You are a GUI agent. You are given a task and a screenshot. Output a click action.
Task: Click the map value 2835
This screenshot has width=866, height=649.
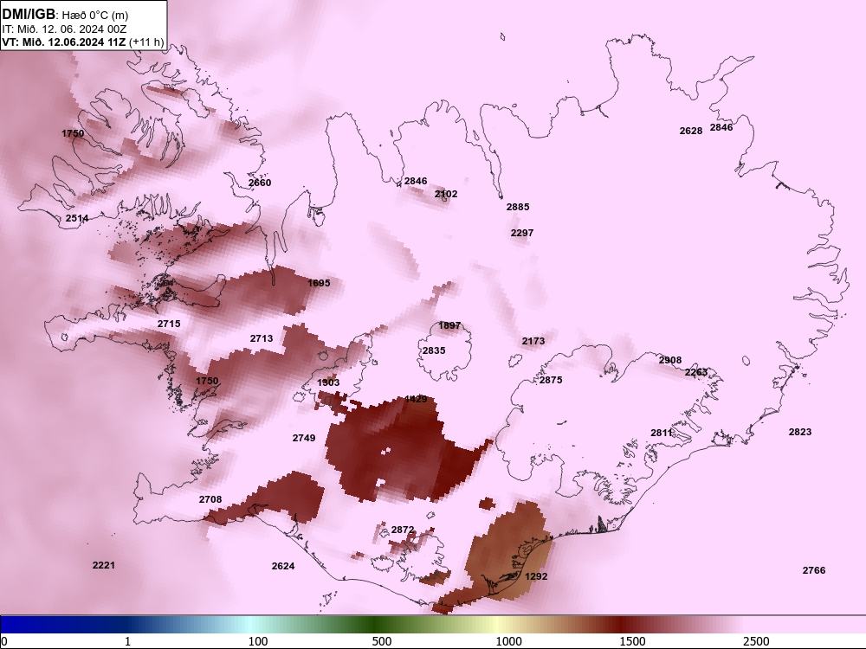[434, 350]
